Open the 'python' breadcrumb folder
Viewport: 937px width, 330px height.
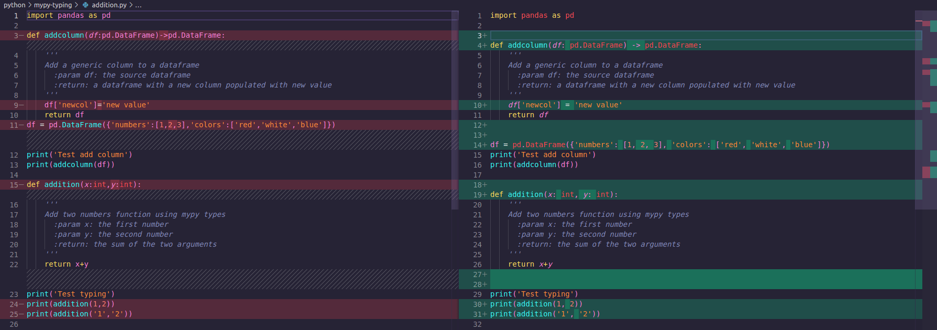(14, 5)
